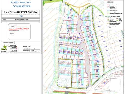This screenshot has width=125, height=94.
Task: Click 'NATURE DES MODIFICATIONS' column header
Action: coord(22,20)
